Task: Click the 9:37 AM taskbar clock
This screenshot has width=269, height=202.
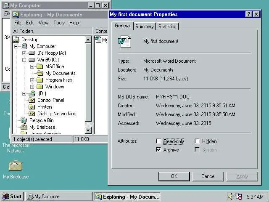Action: point(255,197)
